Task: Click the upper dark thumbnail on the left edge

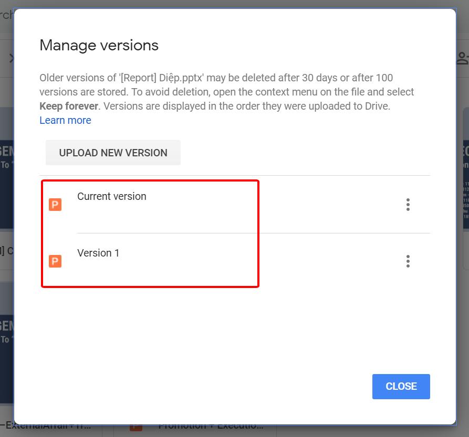Action: (x=6, y=168)
